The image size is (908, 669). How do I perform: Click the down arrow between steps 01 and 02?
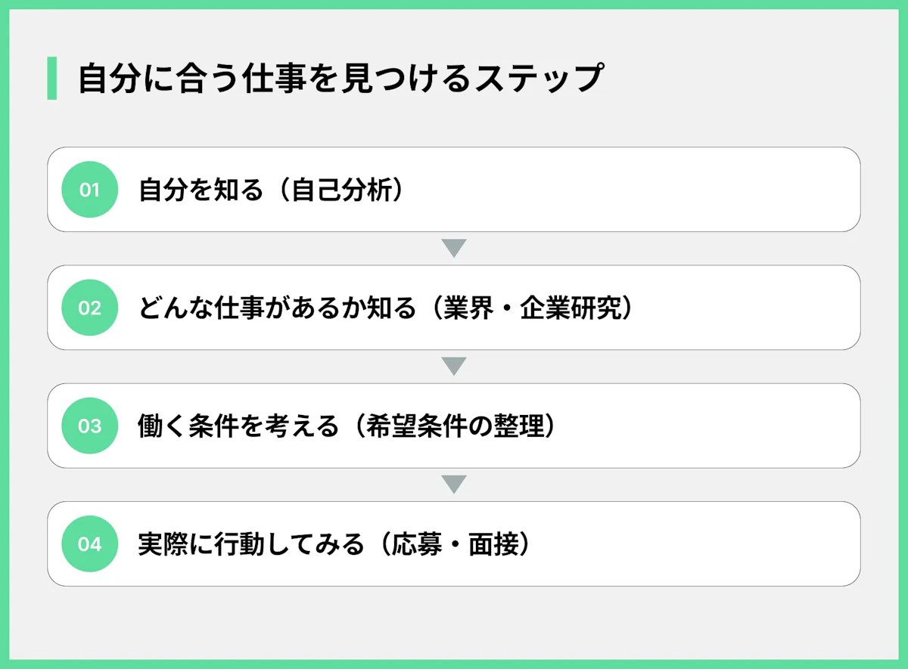click(453, 249)
